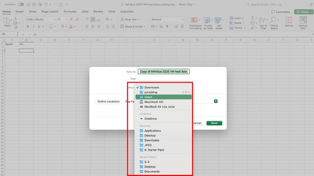This screenshot has width=314, height=176.
Task: Open the Review ribbon tab
Action: click(x=98, y=12)
